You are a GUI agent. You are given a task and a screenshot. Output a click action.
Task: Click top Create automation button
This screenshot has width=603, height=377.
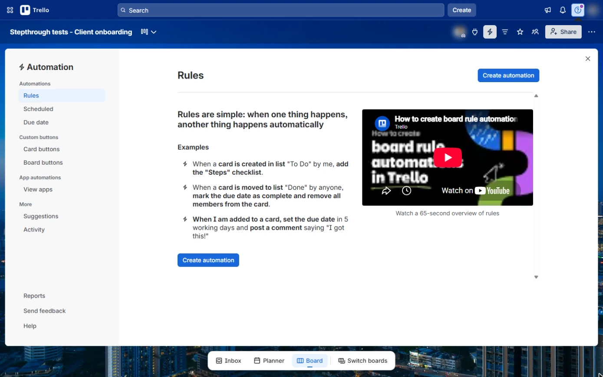(x=508, y=75)
